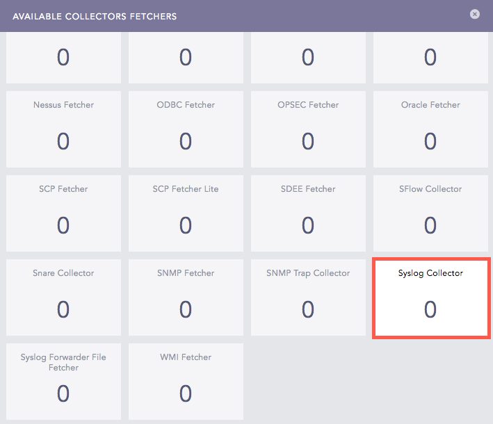Select the Oracle Fetcher tile
This screenshot has height=424, width=493.
click(430, 129)
